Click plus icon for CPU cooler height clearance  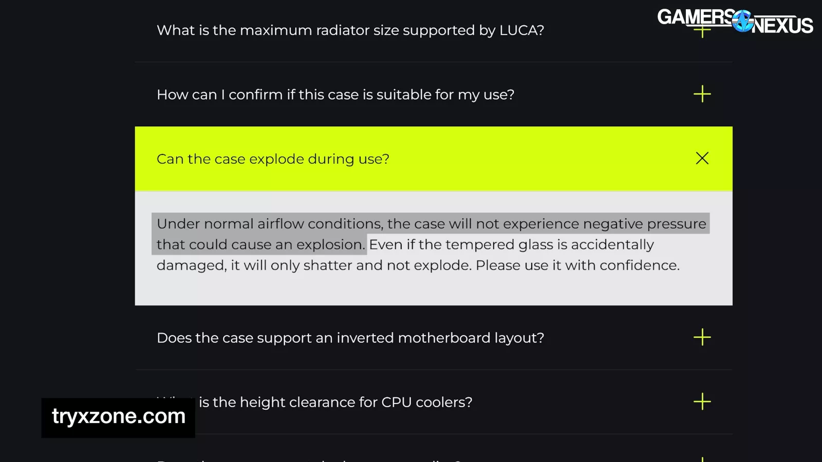tap(702, 401)
